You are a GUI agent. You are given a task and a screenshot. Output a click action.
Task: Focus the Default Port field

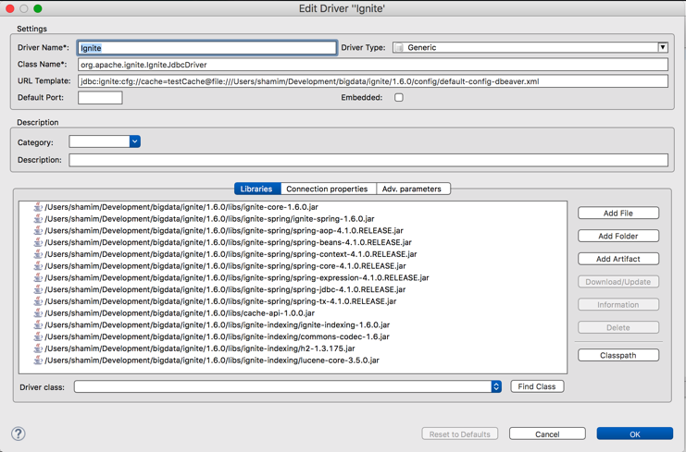(x=100, y=97)
